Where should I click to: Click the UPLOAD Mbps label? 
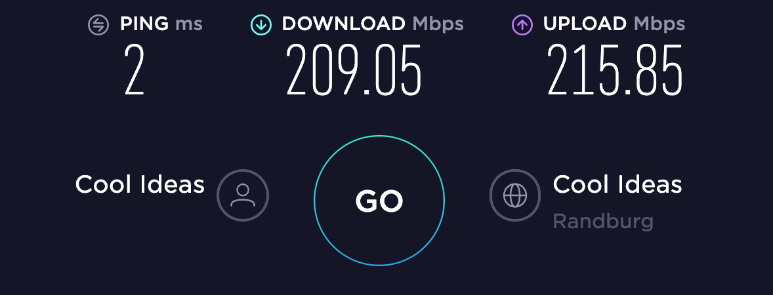coord(614,24)
